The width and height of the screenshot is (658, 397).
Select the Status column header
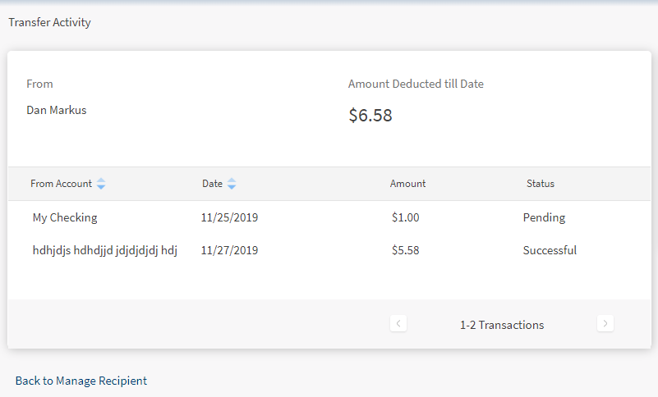click(541, 184)
